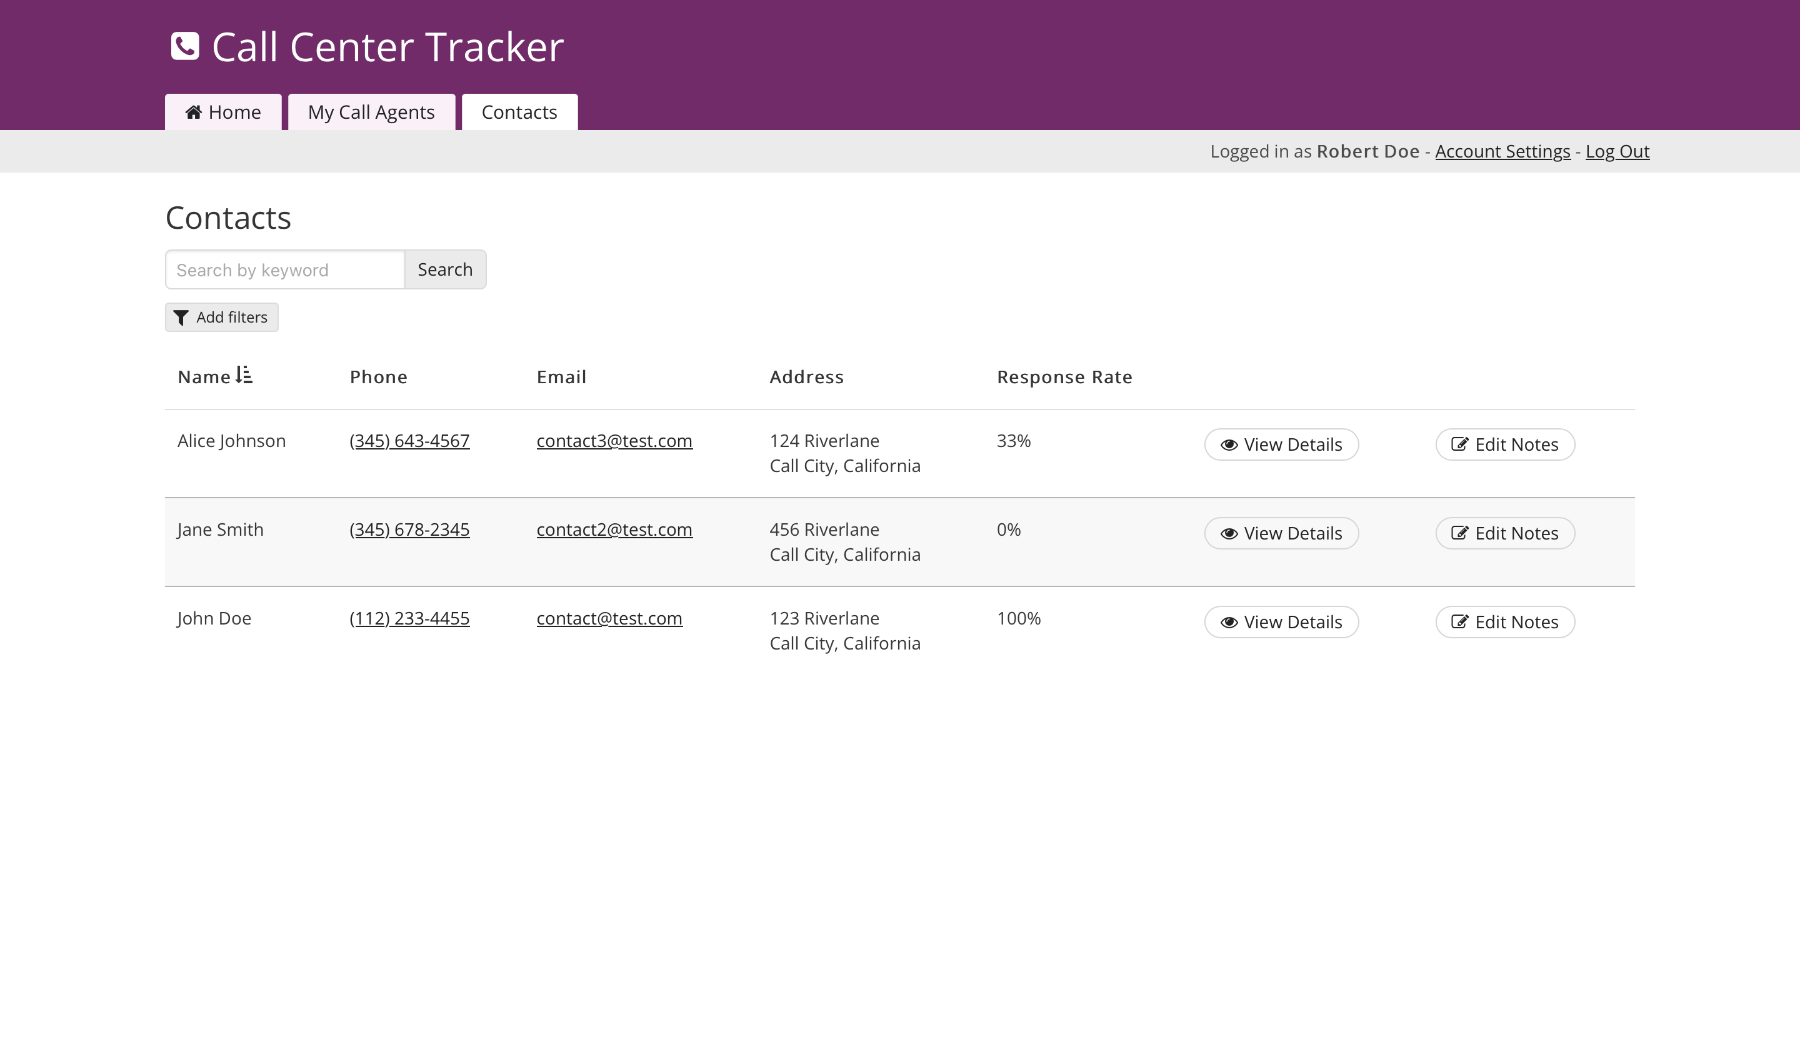Call Alice Johnson's phone number link
Image resolution: width=1800 pixels, height=1059 pixels.
409,441
